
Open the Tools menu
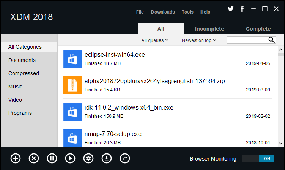click(x=187, y=12)
